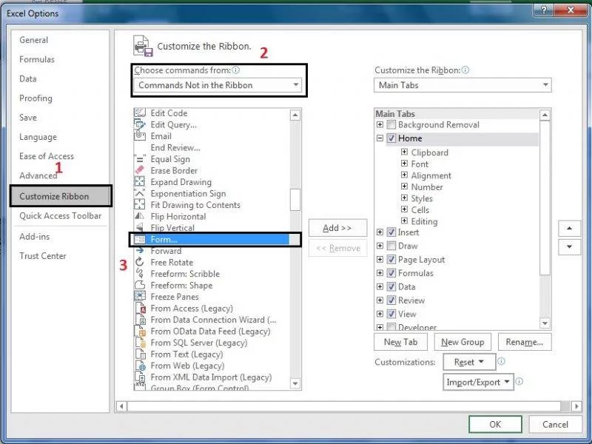Viewport: 592px width, 444px height.
Task: Expand the Font group
Action: [x=404, y=164]
